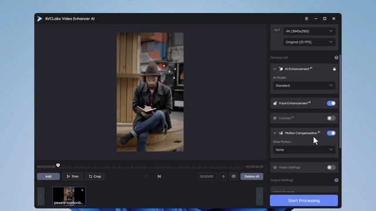
Task: Click the AVCLabs logo icon
Action: (x=39, y=19)
